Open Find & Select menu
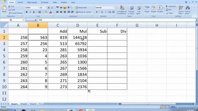This screenshot has height=111, width=198. pos(187,10)
